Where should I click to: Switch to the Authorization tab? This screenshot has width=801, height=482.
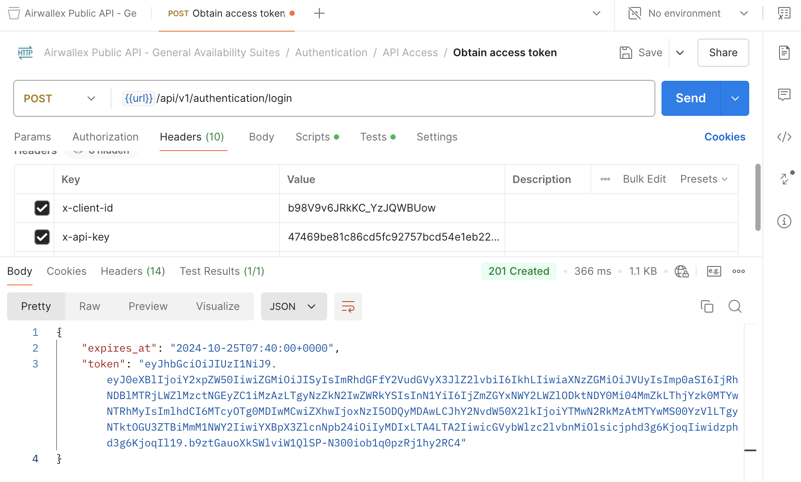pos(105,137)
